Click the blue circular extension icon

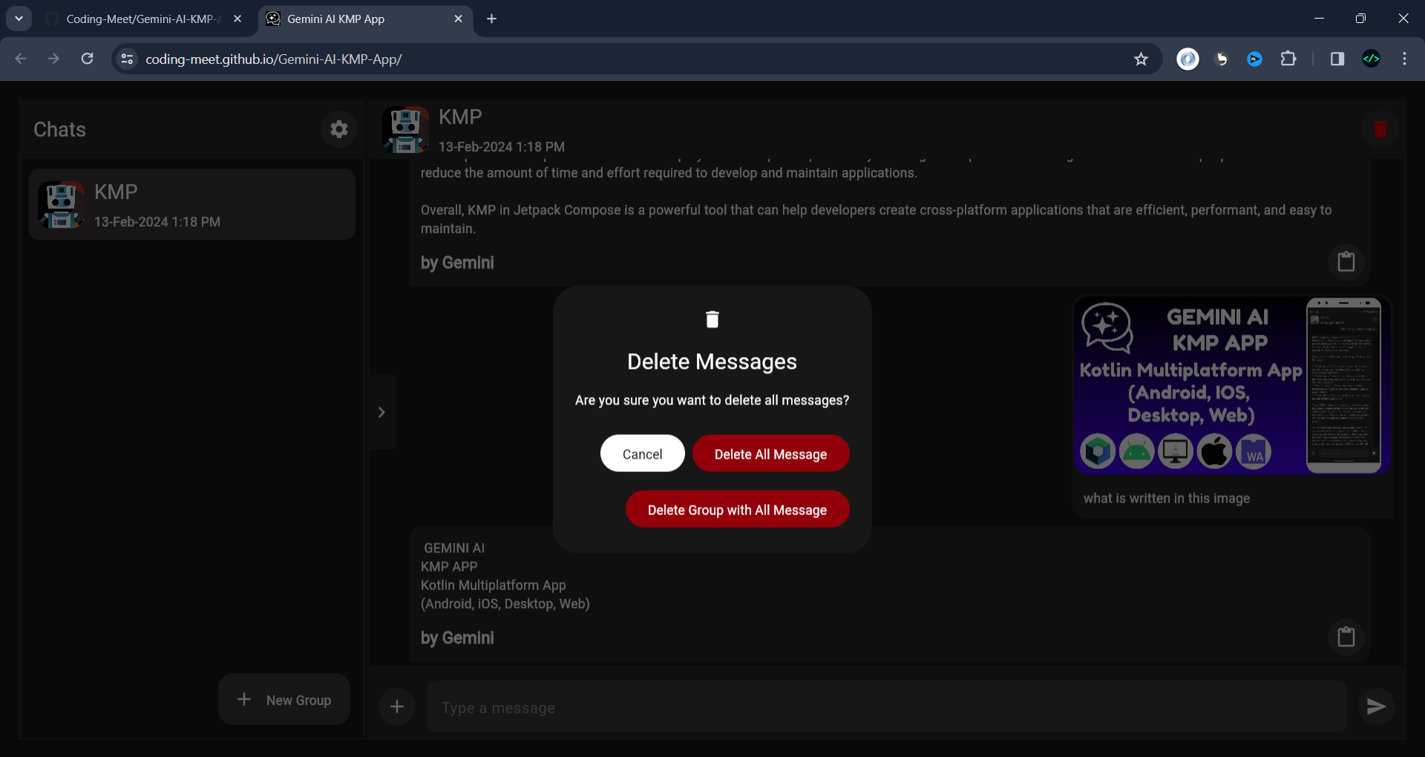(x=1254, y=59)
